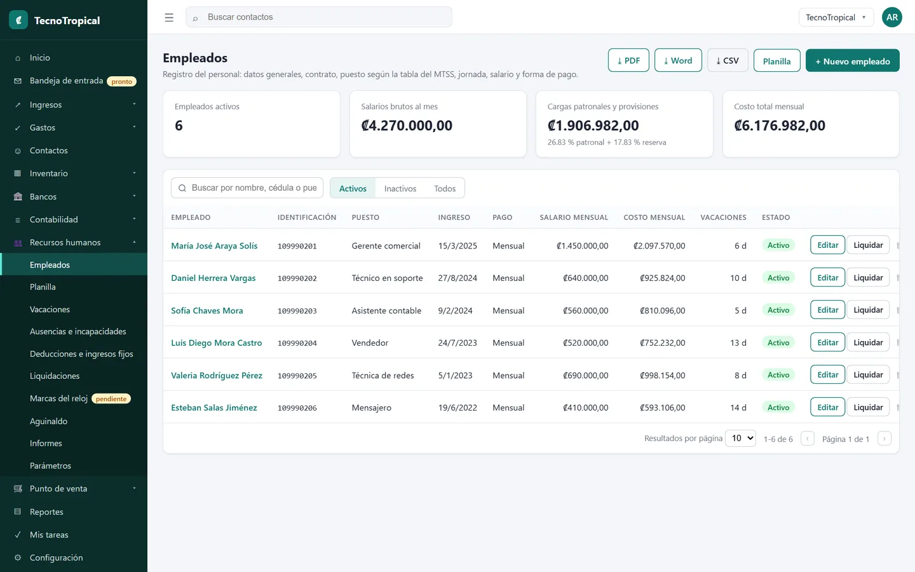Viewport: 915px width, 572px height.
Task: Open Planilla in the sidebar
Action: pos(43,287)
